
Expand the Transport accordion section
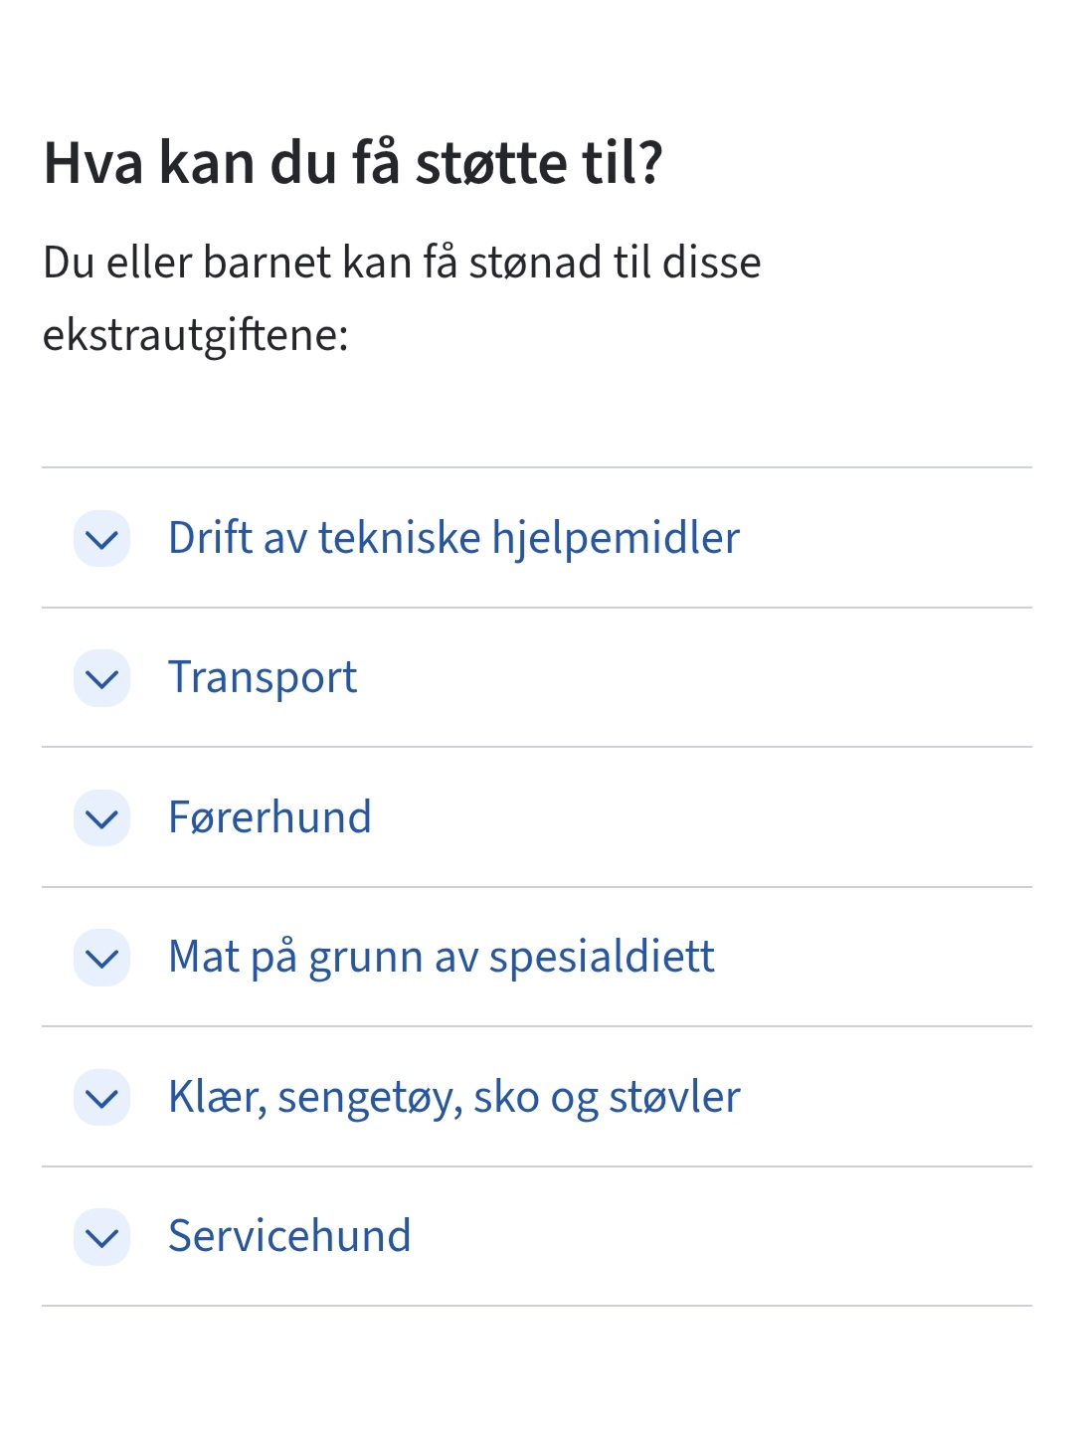[537, 677]
